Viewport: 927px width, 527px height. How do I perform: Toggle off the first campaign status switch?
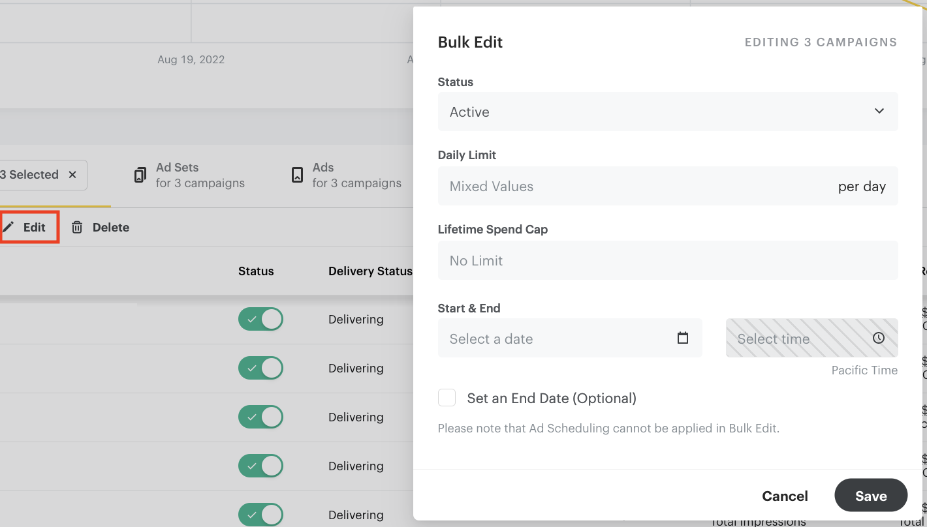point(260,319)
